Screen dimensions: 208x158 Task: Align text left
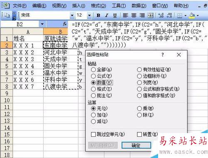click(126, 15)
